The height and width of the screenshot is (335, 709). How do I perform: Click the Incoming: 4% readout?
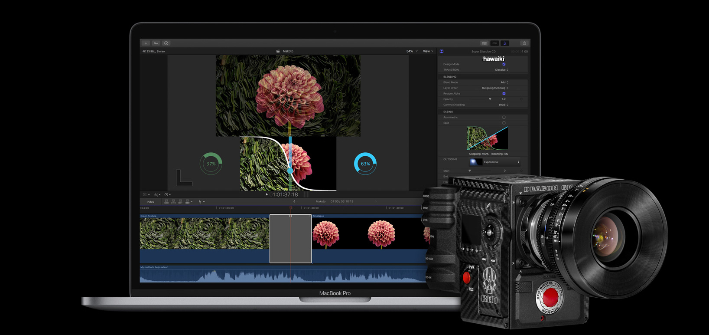500,154
